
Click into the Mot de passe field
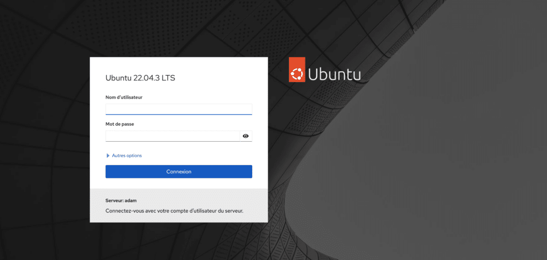[x=173, y=136]
